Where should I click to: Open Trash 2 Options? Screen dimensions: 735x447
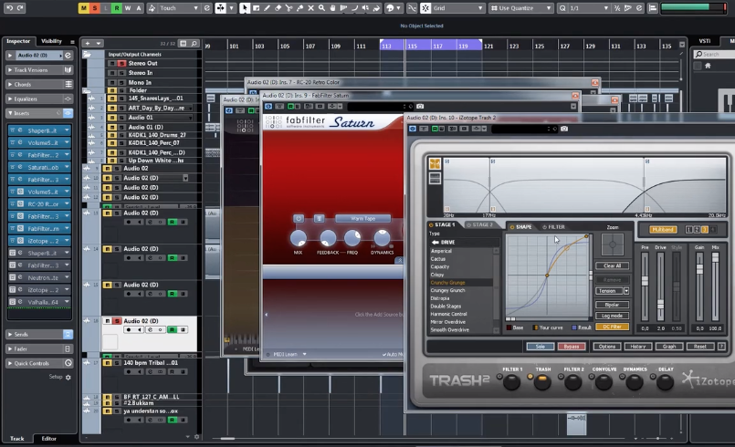(x=606, y=347)
